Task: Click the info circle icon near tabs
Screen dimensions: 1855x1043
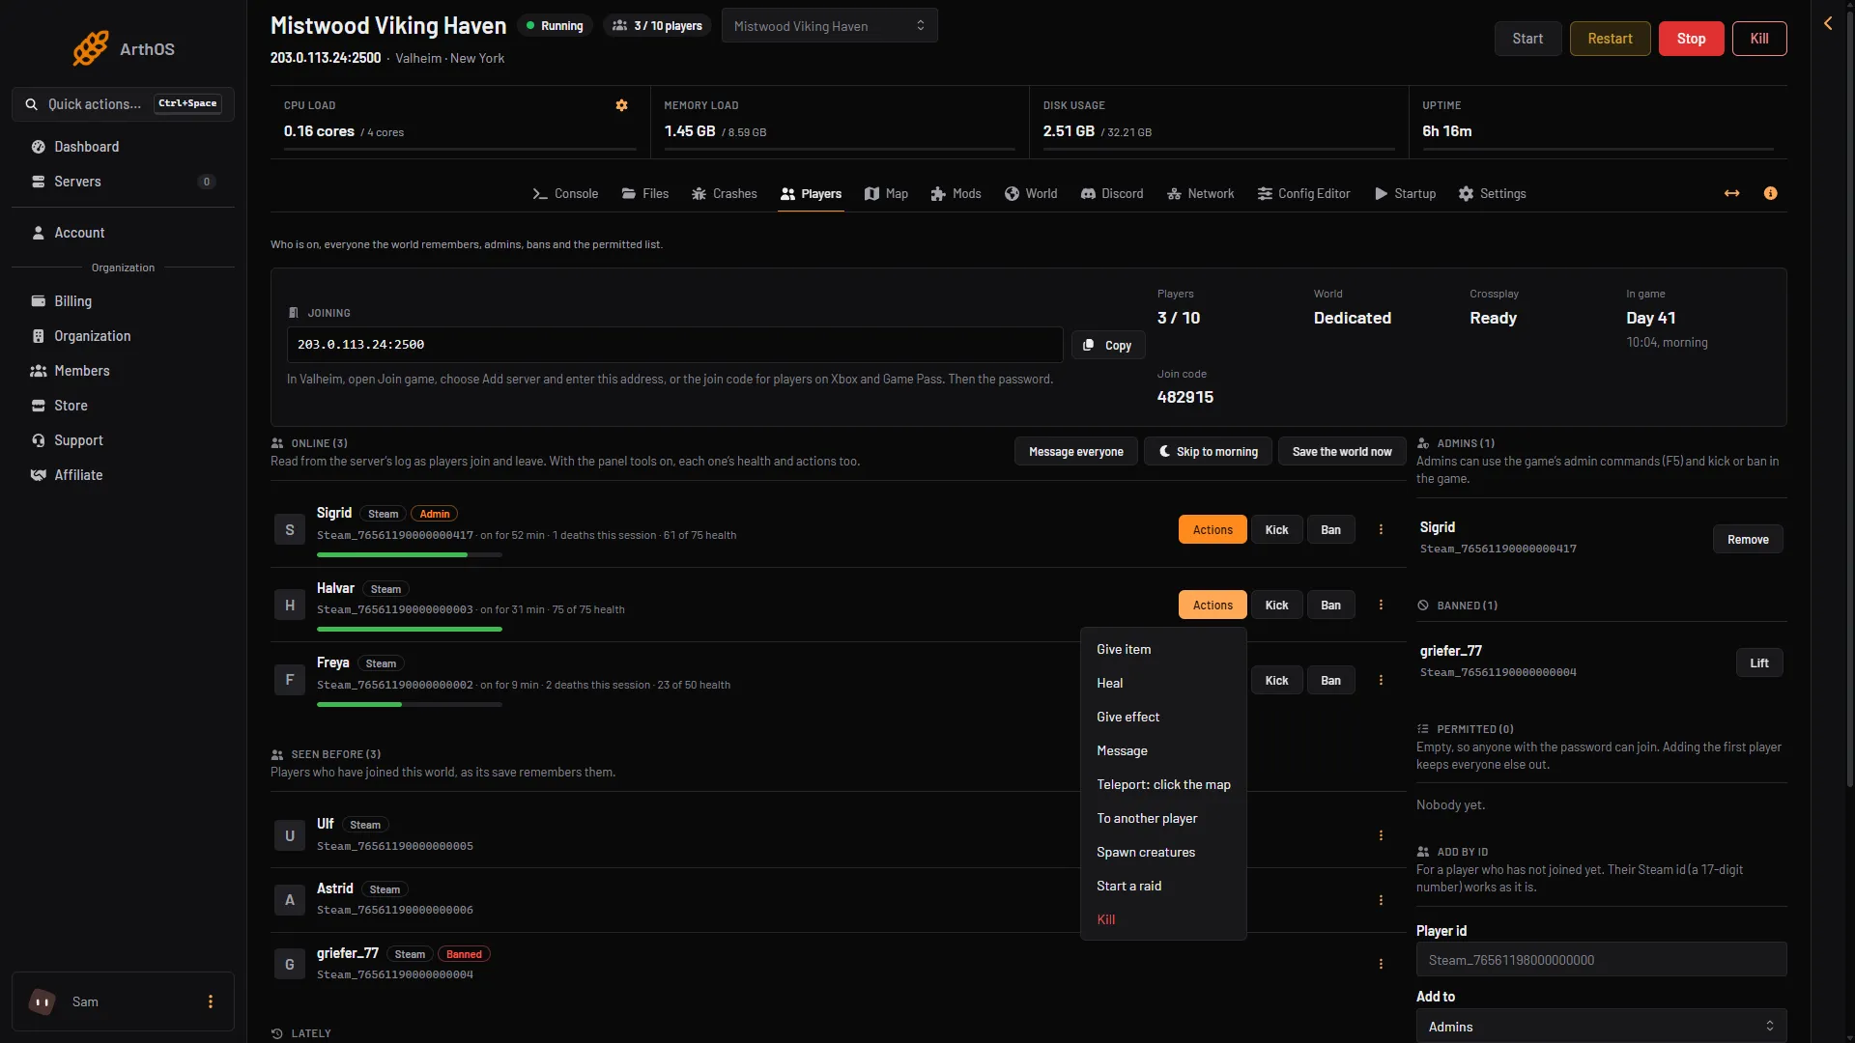Action: click(1770, 193)
